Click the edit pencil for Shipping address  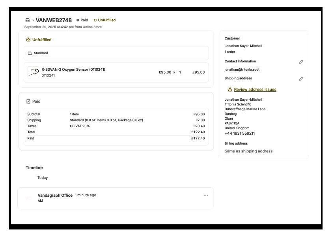[x=301, y=79]
